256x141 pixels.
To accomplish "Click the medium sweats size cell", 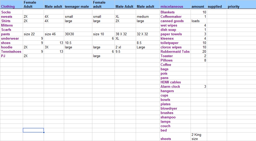I will click(x=143, y=16).
